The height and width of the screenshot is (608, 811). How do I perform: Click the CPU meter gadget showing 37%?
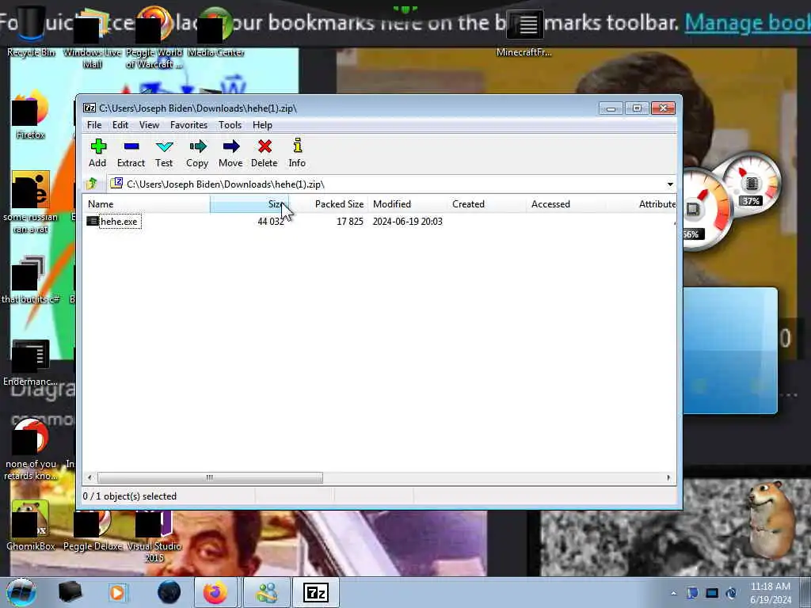[x=752, y=184]
